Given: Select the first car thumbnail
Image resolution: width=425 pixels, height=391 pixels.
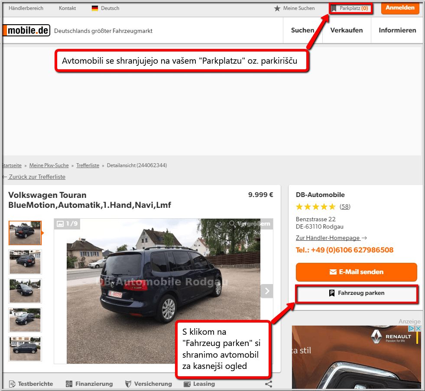Looking at the screenshot, I should (x=25, y=233).
